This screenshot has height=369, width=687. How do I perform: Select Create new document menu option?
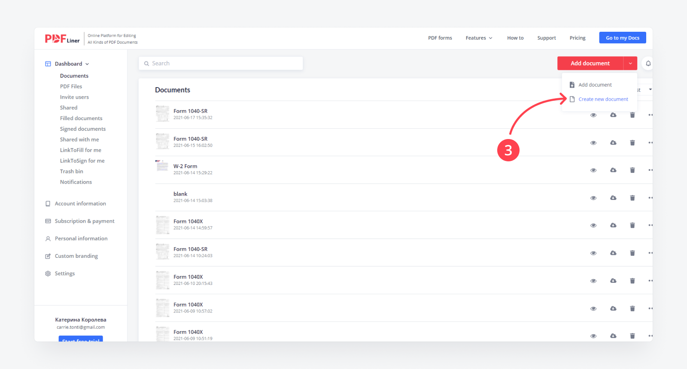[x=603, y=99]
